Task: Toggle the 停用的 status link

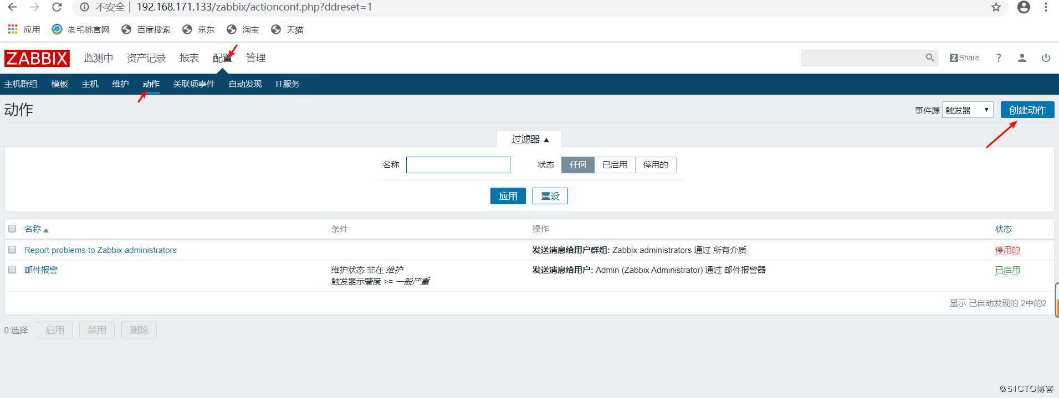Action: (1007, 250)
